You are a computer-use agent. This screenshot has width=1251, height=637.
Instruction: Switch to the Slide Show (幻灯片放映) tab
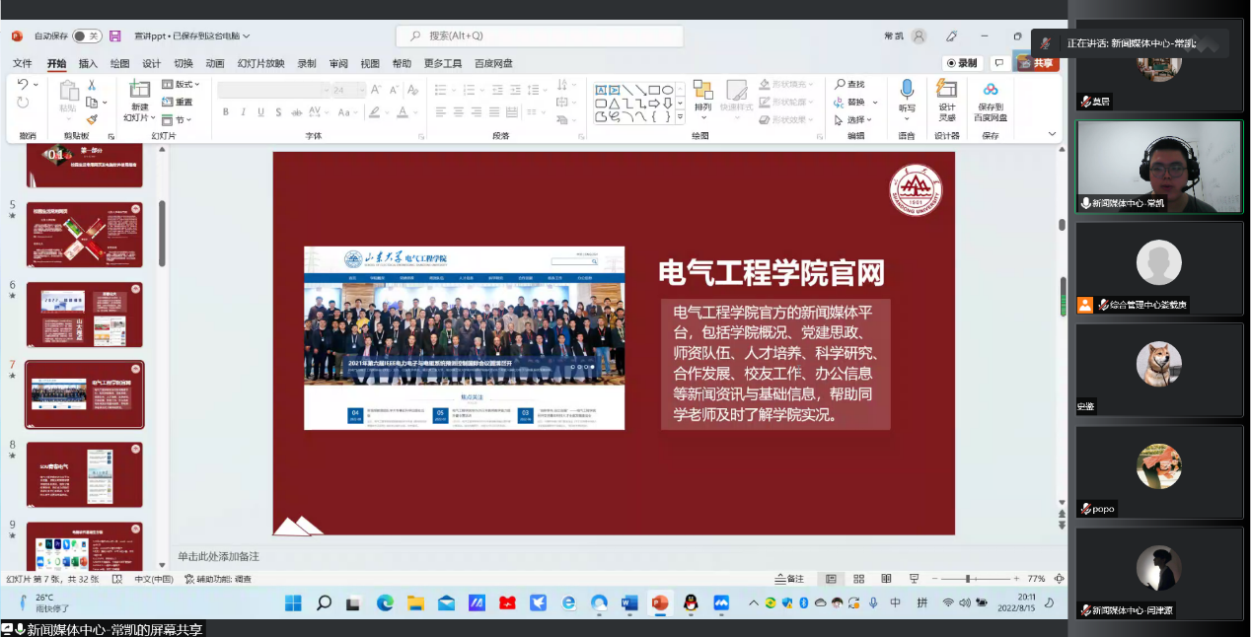[x=260, y=63]
